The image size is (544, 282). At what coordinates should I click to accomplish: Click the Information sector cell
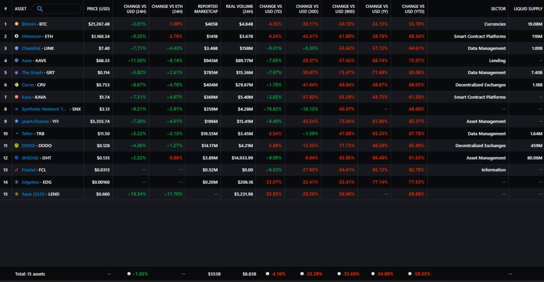click(494, 170)
